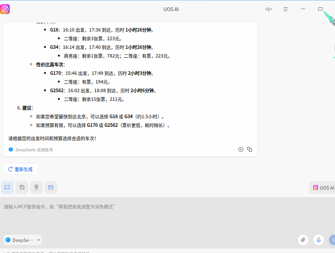This screenshot has width=335, height=253.
Task: Click the 重新生成 regenerate button
Action: click(20, 169)
